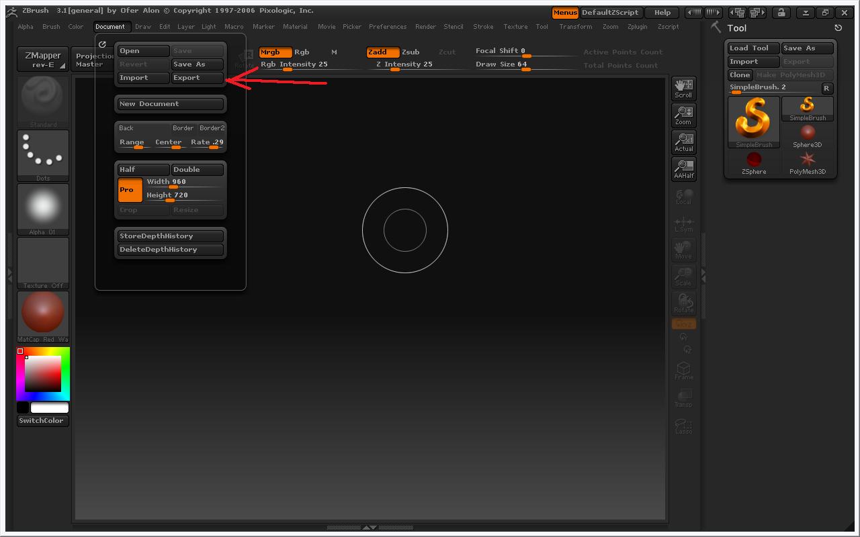This screenshot has height=537, width=860.
Task: Click the New Document button
Action: coord(171,104)
